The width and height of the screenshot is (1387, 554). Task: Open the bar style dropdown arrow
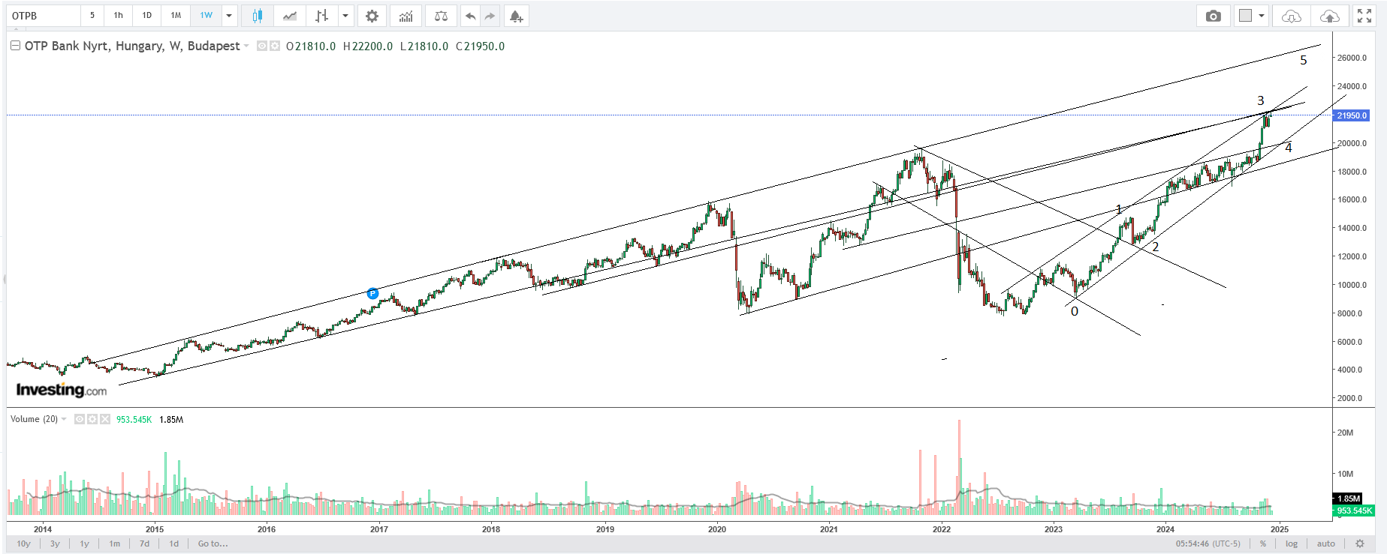[345, 16]
